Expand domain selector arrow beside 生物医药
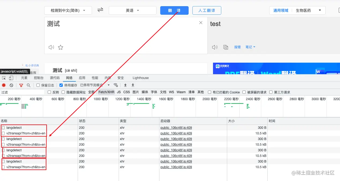 (320, 10)
